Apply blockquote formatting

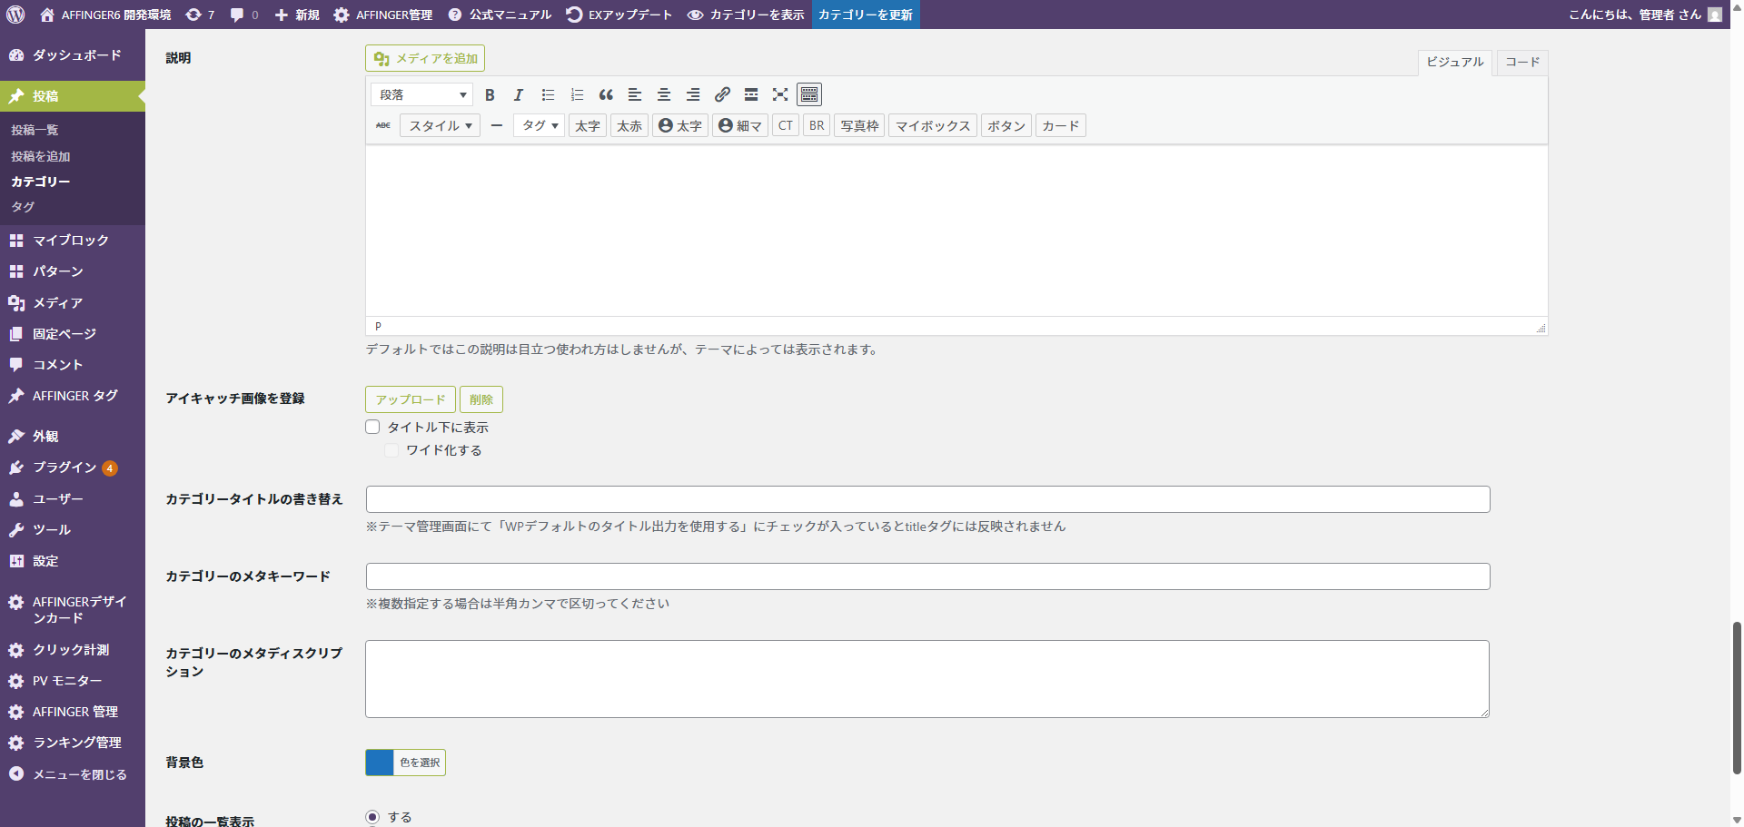606,94
